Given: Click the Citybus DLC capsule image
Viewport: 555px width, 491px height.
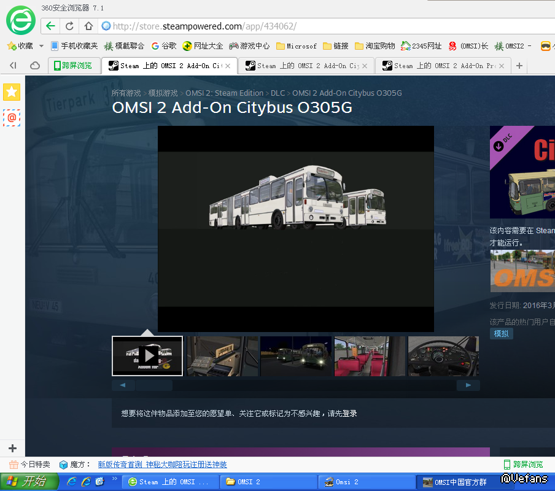Looking at the screenshot, I should [522, 172].
